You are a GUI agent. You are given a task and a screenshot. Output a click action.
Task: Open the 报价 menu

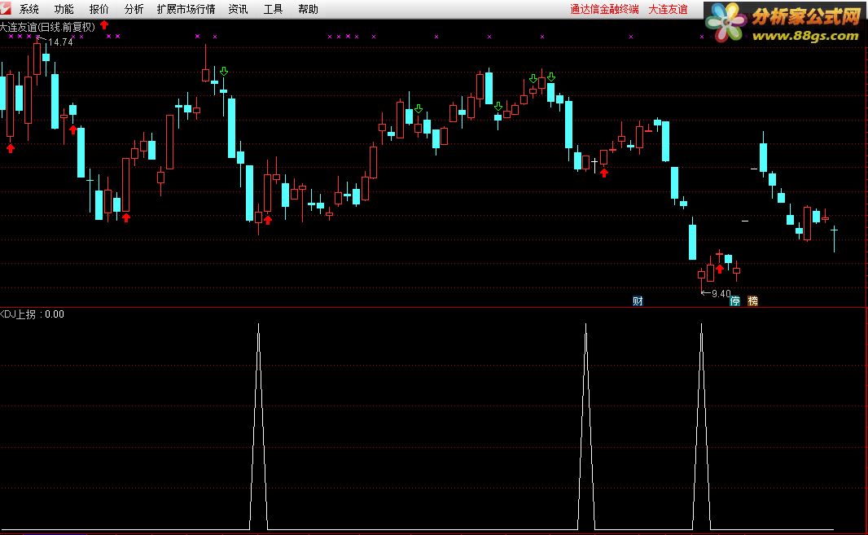[x=99, y=9]
